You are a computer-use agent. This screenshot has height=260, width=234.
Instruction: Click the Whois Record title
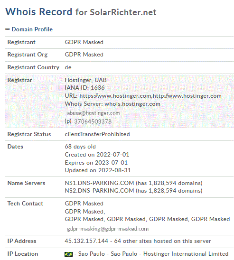(x=39, y=12)
